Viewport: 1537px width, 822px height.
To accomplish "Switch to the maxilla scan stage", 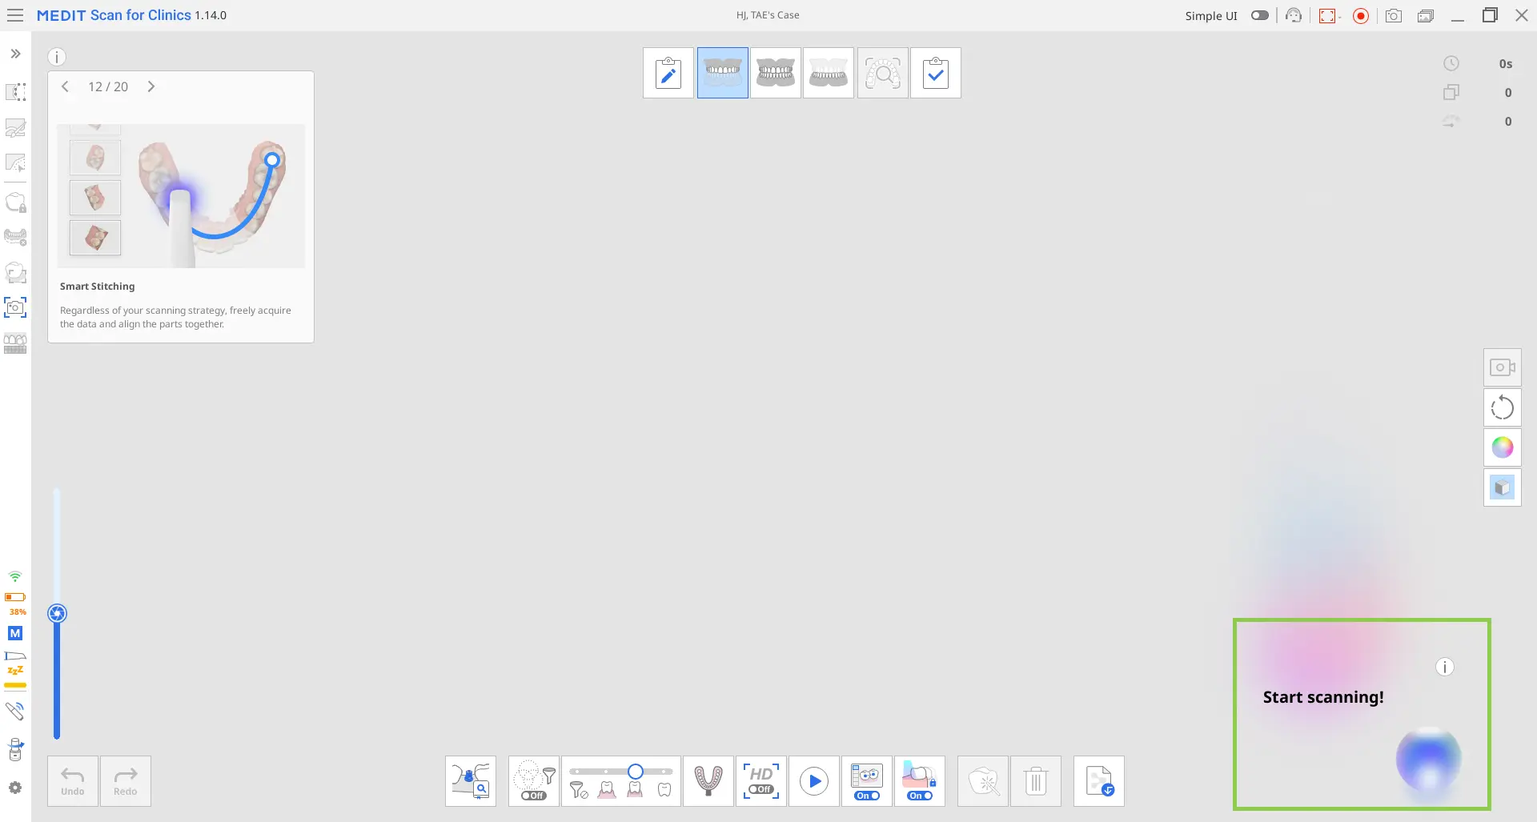I will tap(723, 73).
